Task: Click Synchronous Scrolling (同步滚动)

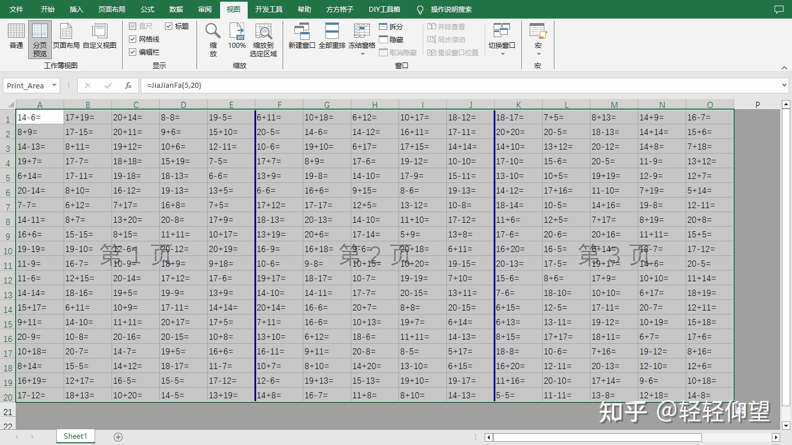Action: point(446,39)
